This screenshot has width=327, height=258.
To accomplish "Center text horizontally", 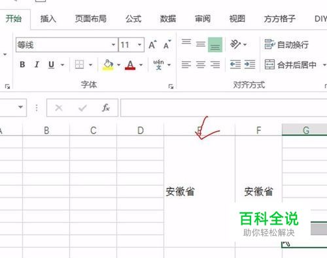I will (201, 65).
